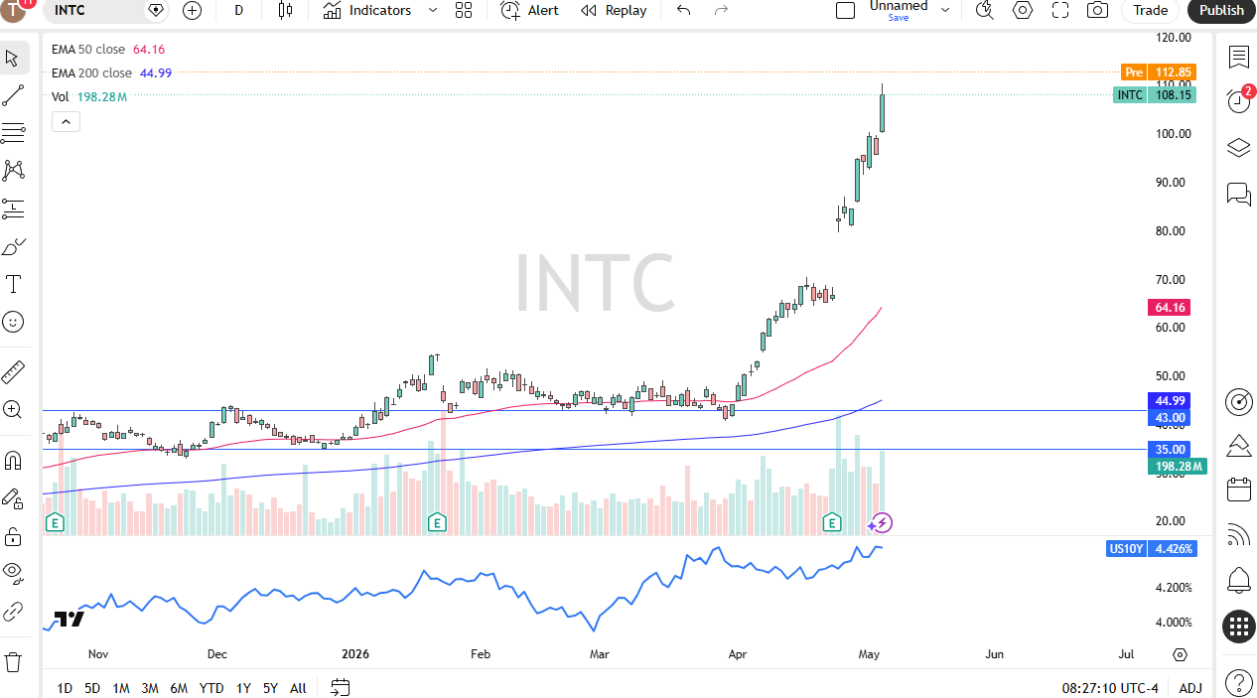Open the Indicators dialog

[x=366, y=10]
